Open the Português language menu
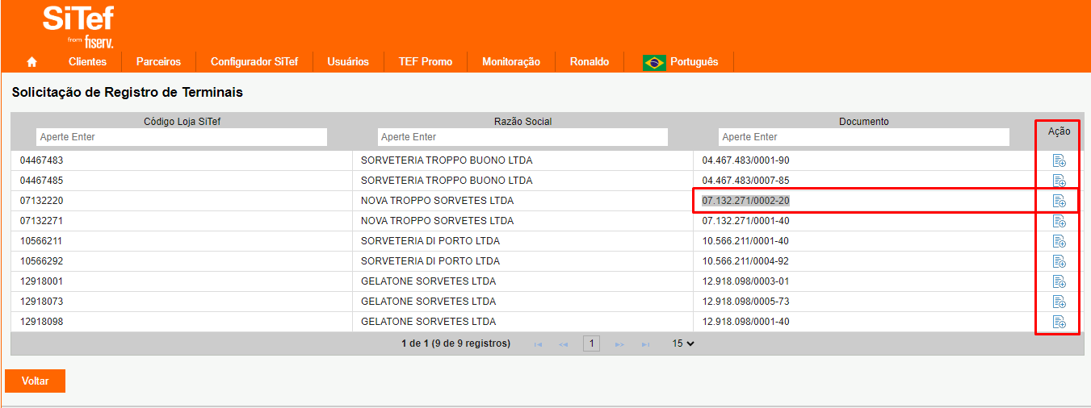Screen dimensions: 1091x408 694,62
